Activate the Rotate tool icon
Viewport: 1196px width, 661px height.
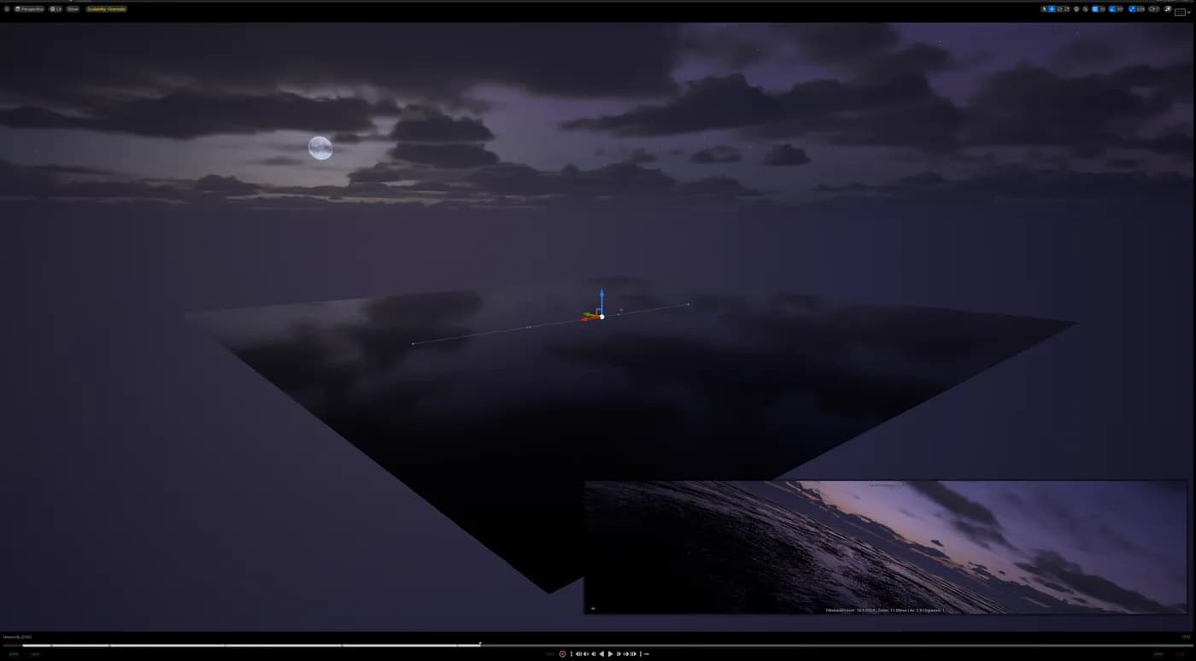[1060, 9]
